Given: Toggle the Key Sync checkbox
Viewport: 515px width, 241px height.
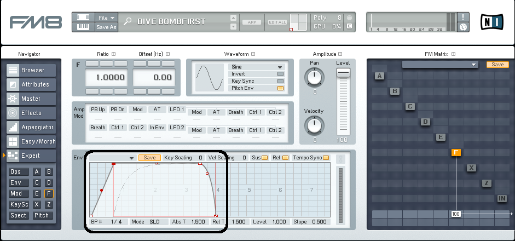Looking at the screenshot, I should coord(281,81).
